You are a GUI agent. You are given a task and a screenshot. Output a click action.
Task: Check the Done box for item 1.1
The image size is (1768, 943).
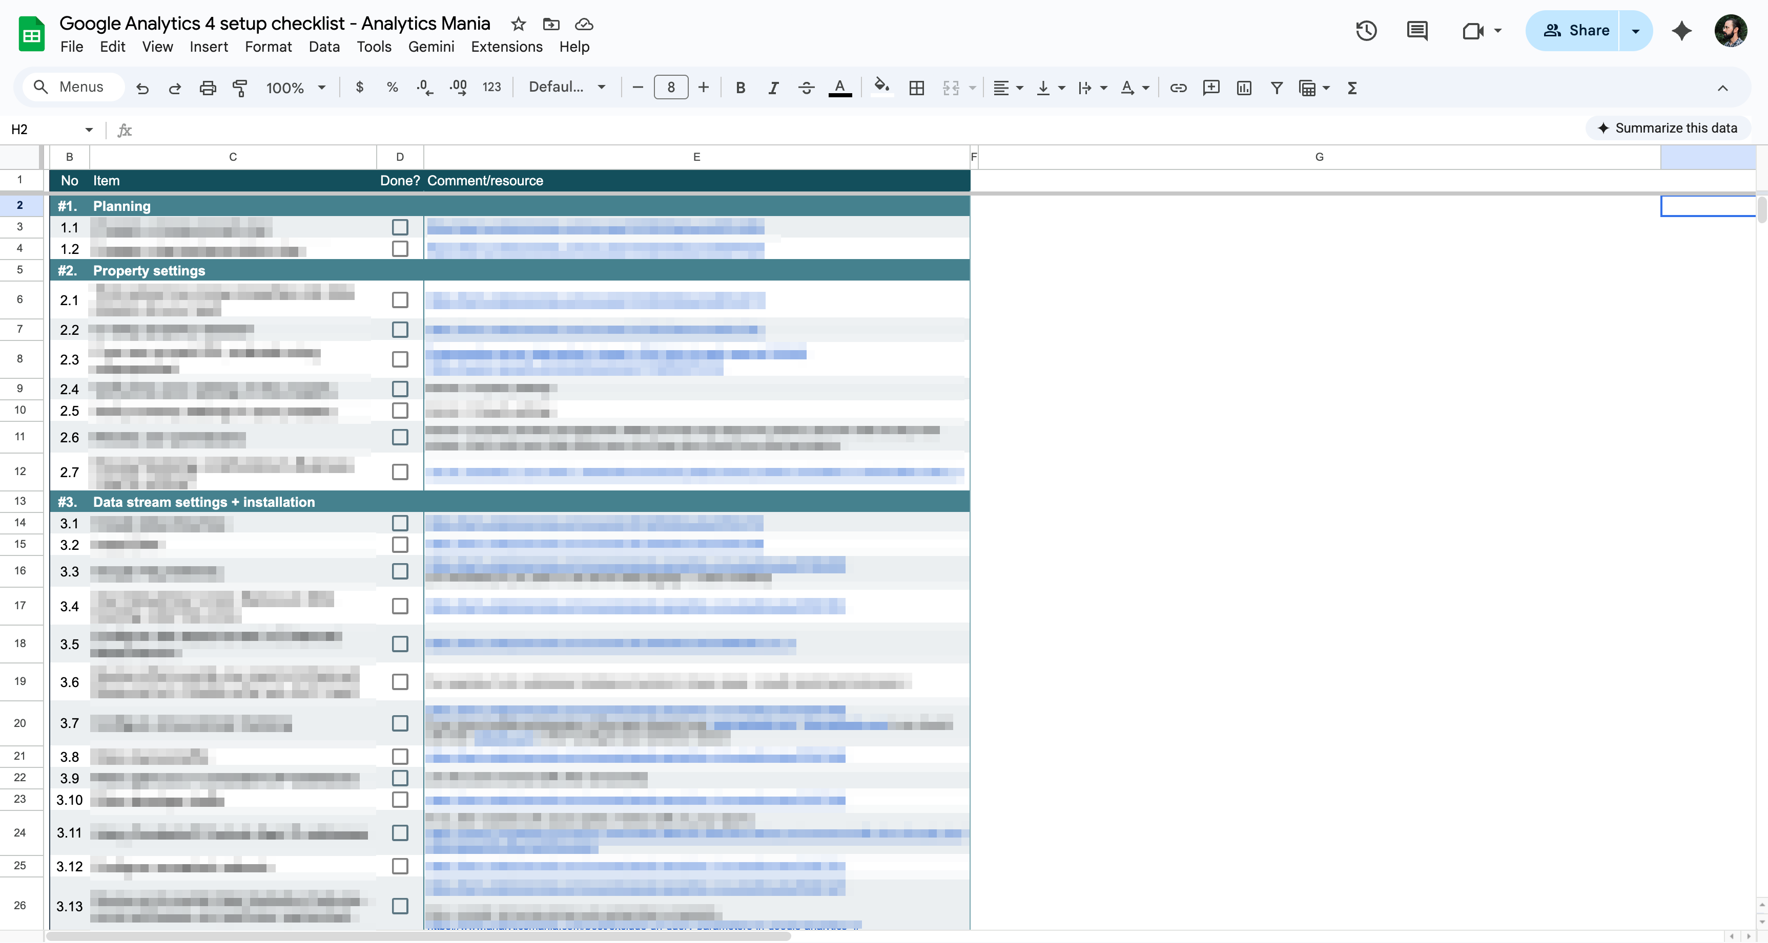[399, 227]
